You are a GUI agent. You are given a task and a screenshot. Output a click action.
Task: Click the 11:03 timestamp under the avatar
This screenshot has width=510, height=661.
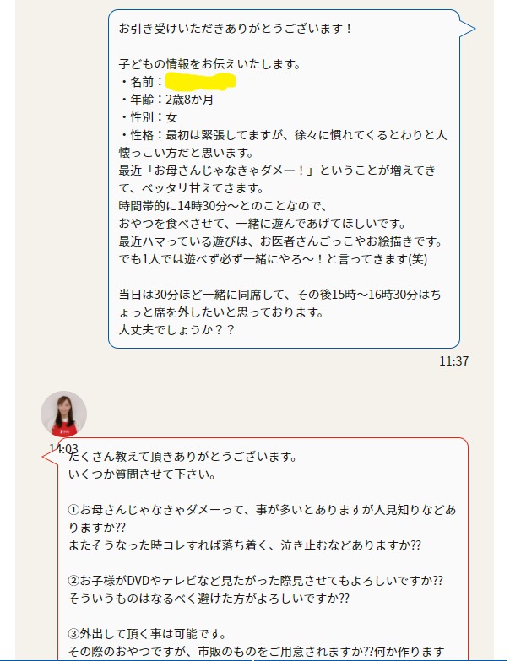[x=63, y=448]
